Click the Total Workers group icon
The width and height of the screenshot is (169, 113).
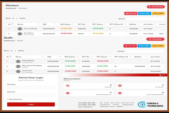tap(120, 86)
